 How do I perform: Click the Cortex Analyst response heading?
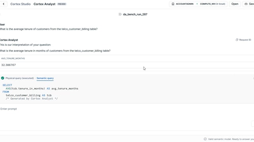[x=9, y=40]
